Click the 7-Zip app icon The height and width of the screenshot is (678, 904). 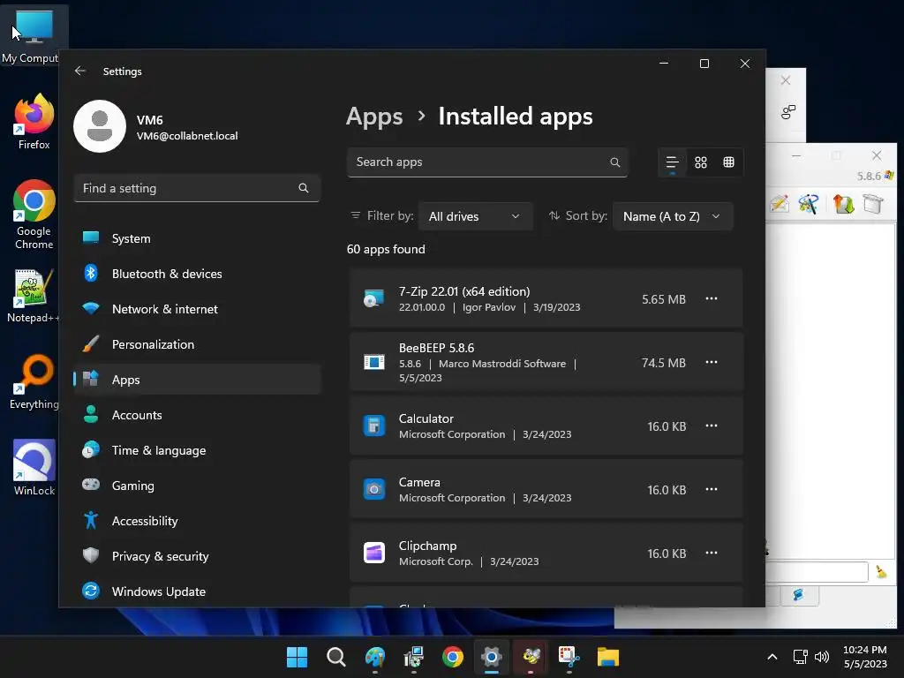[x=373, y=298]
